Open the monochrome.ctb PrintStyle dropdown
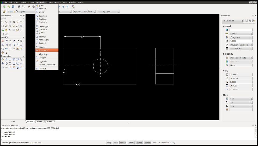This screenshot has width=258, height=146. pyautogui.click(x=241, y=58)
